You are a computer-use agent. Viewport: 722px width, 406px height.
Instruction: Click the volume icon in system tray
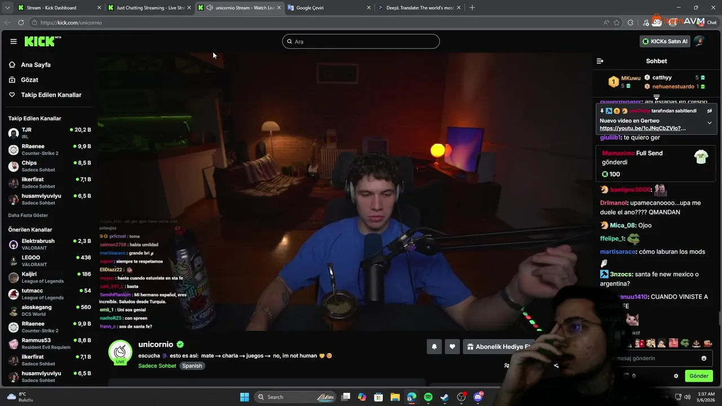point(687,397)
